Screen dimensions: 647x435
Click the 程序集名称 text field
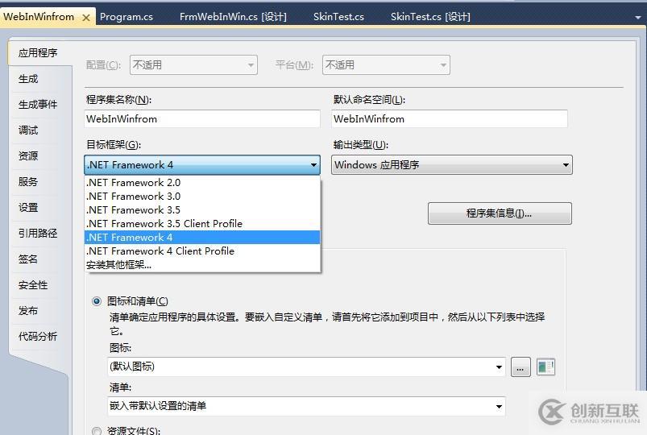202,118
